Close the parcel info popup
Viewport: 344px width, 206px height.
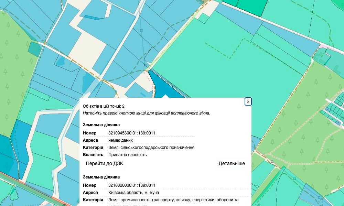click(248, 101)
